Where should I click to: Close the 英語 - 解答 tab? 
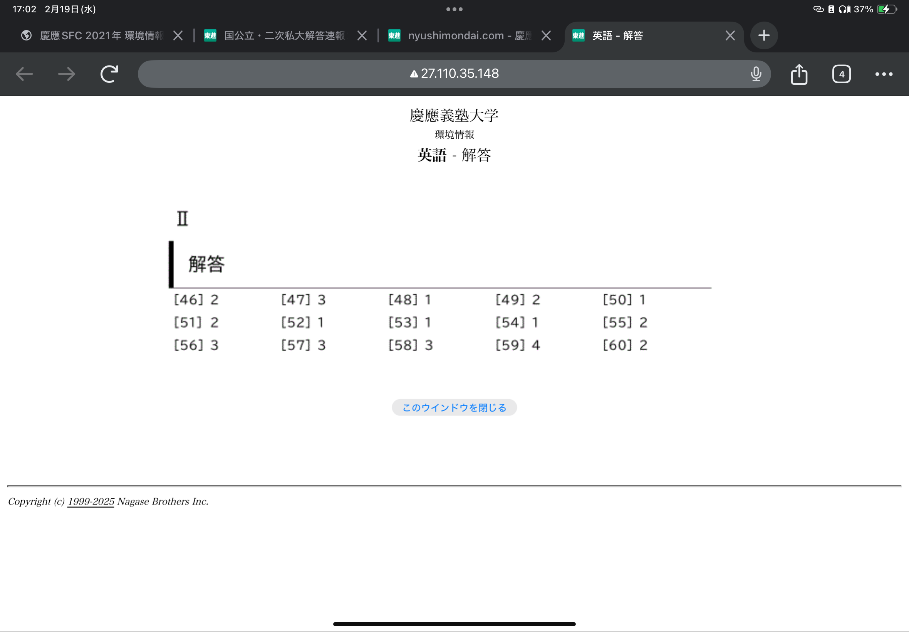pos(730,35)
